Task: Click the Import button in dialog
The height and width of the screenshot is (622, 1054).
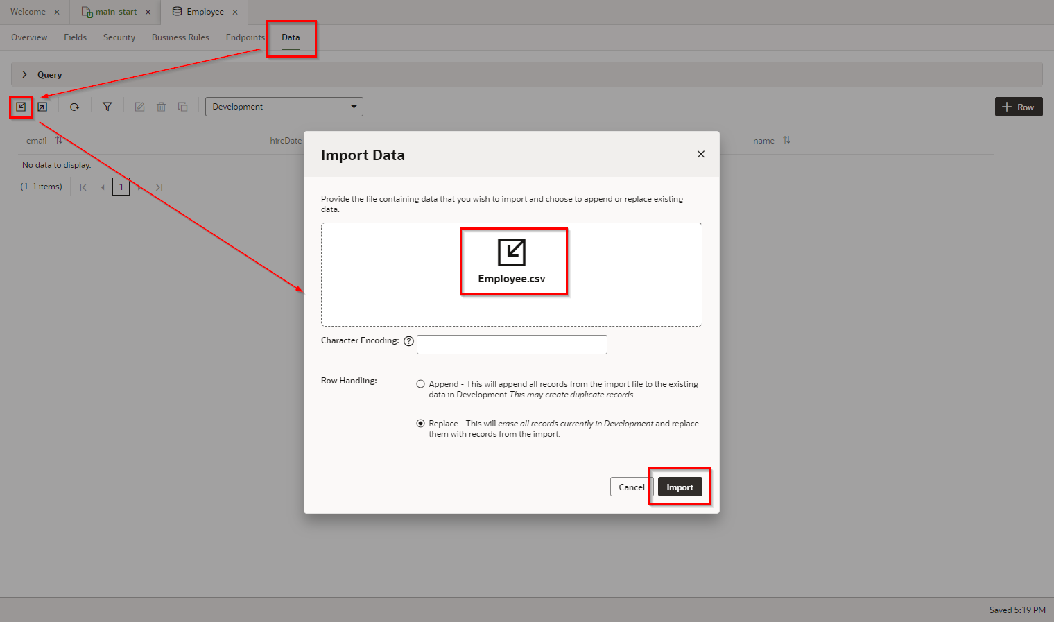Action: click(680, 487)
